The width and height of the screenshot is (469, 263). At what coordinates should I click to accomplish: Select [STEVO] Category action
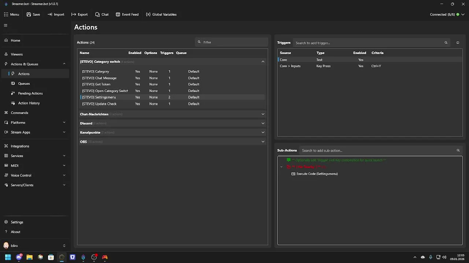coord(172,72)
